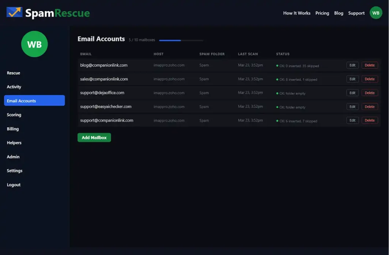Go to the Activity section

pyautogui.click(x=14, y=87)
